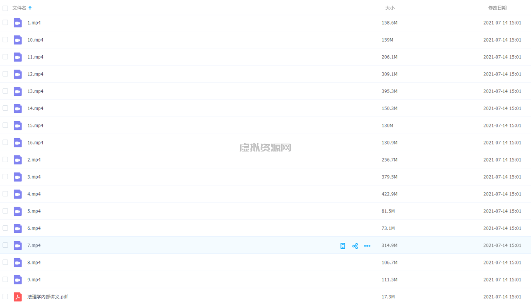Open the file name 10.mp4
This screenshot has width=531, height=303.
[35, 40]
